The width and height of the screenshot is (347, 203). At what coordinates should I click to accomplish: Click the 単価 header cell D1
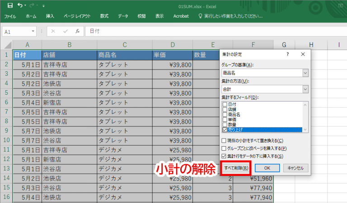click(x=173, y=55)
